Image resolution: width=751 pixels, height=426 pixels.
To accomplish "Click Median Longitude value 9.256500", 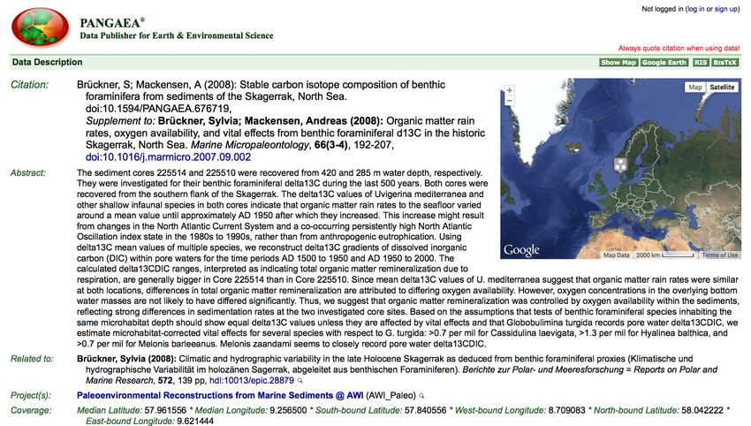I will click(x=288, y=411).
